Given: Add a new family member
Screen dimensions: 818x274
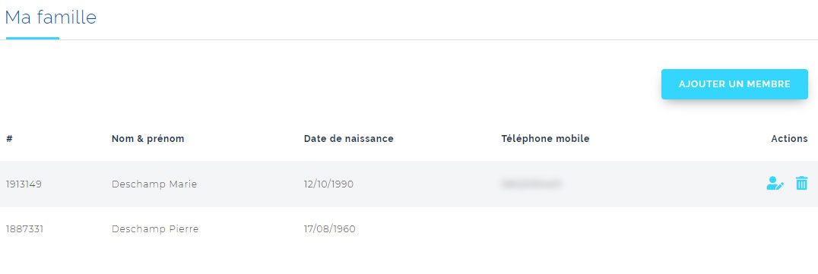Looking at the screenshot, I should tap(734, 83).
